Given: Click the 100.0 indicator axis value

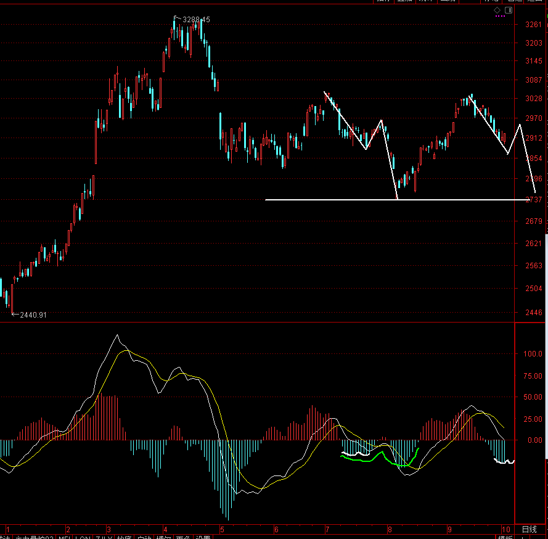Looking at the screenshot, I should 533,354.
